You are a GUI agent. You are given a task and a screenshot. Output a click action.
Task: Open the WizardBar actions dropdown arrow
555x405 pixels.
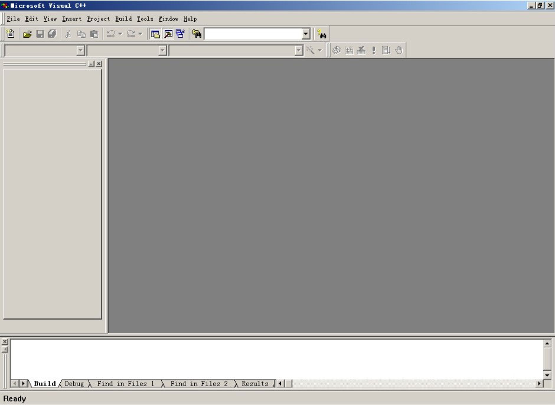click(x=320, y=50)
